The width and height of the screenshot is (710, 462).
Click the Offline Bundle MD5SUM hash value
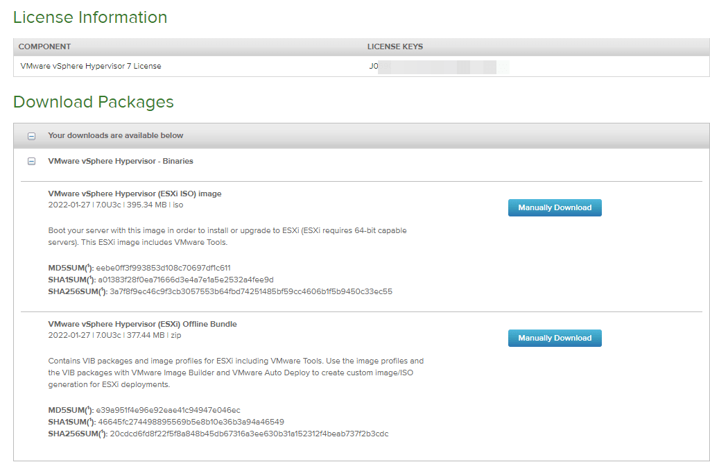168,410
